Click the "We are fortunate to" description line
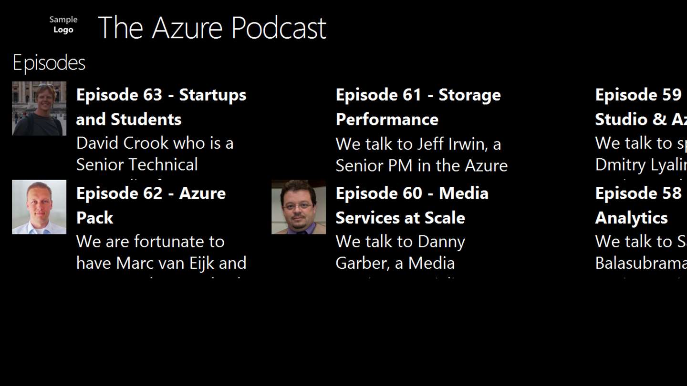The width and height of the screenshot is (687, 386). point(150,241)
